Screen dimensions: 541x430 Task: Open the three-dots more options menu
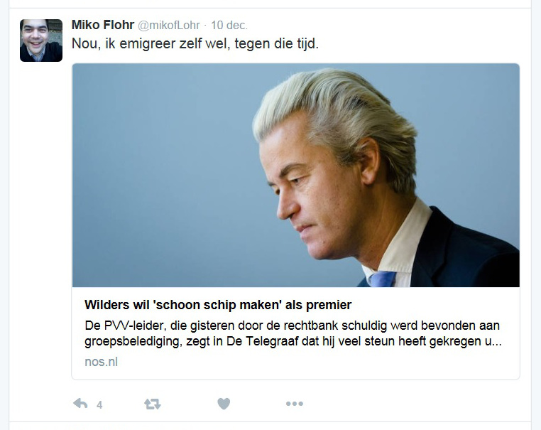295,404
